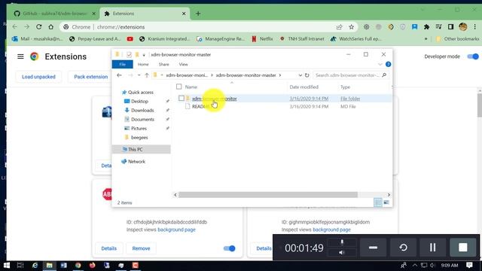Open Documents in navigation pane
This screenshot has height=271, width=482.
pos(142,119)
